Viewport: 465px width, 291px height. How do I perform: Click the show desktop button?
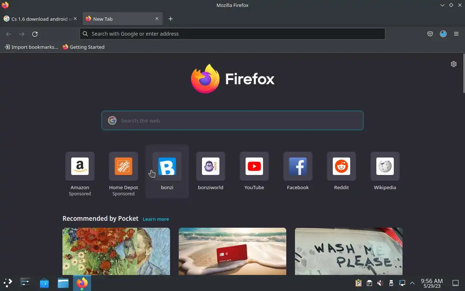pyautogui.click(x=455, y=283)
